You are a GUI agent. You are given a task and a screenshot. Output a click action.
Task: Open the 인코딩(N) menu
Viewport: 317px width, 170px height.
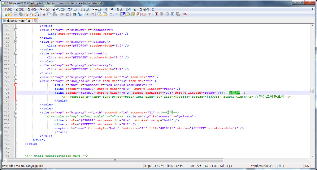[x=58, y=9]
